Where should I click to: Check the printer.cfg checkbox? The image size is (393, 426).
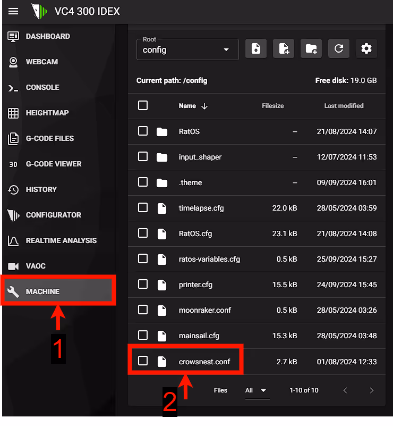(143, 284)
